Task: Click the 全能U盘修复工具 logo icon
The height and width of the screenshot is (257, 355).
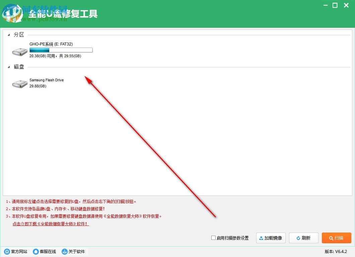Action: pyautogui.click(x=12, y=13)
